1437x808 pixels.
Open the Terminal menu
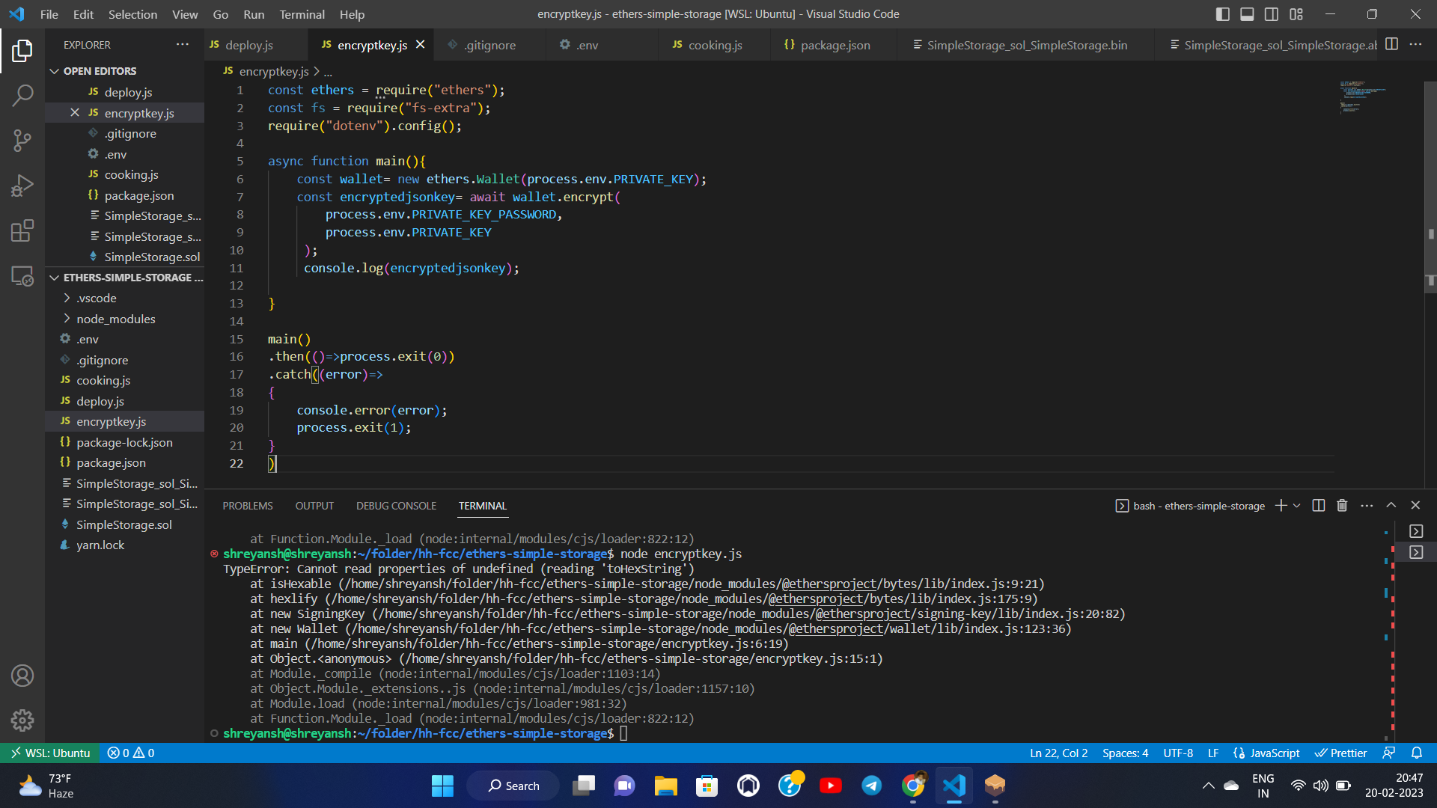302,14
